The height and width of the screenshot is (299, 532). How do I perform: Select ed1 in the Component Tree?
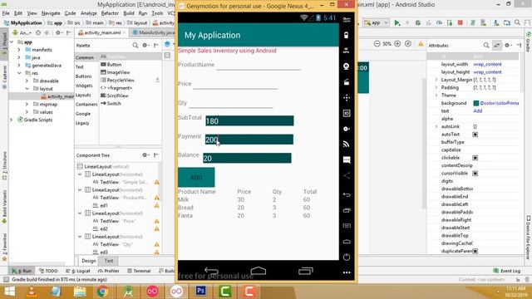[x=104, y=205]
